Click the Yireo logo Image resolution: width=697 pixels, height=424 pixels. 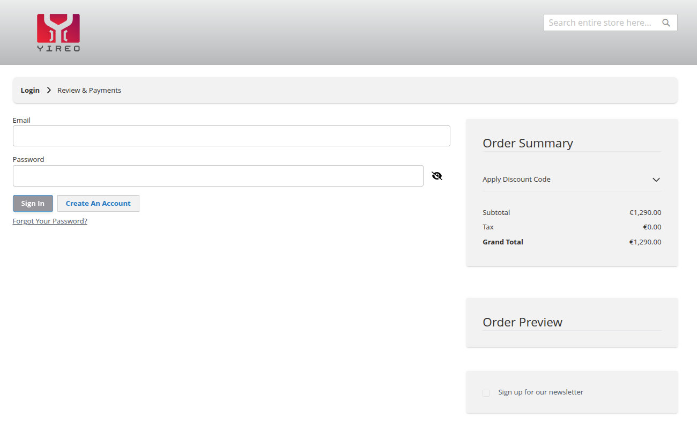point(58,33)
